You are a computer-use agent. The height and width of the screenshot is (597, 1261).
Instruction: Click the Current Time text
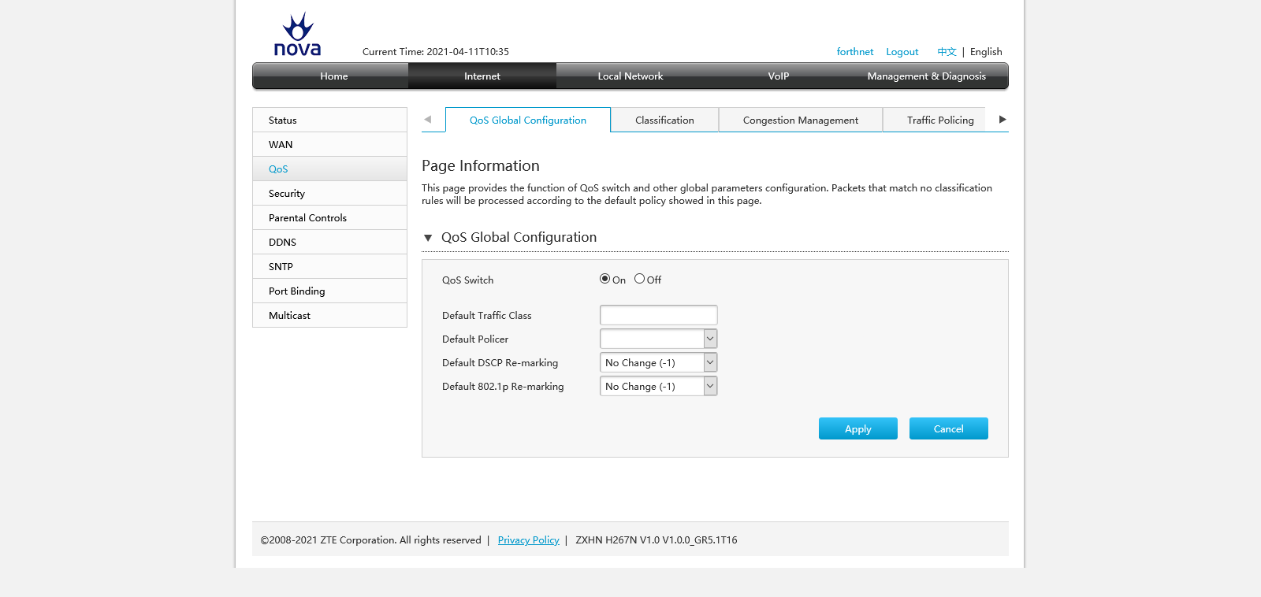coord(436,52)
